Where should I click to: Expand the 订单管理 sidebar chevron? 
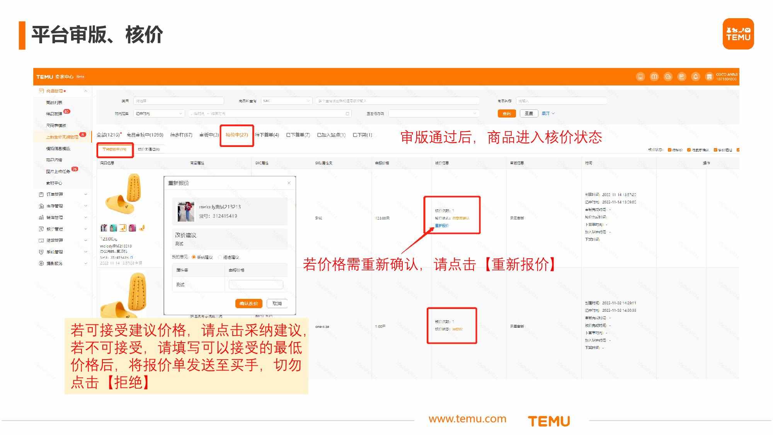tap(86, 194)
